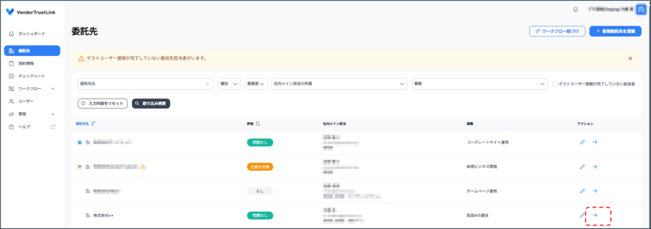Open the notification bell
651x229 pixels.
pyautogui.click(x=575, y=10)
